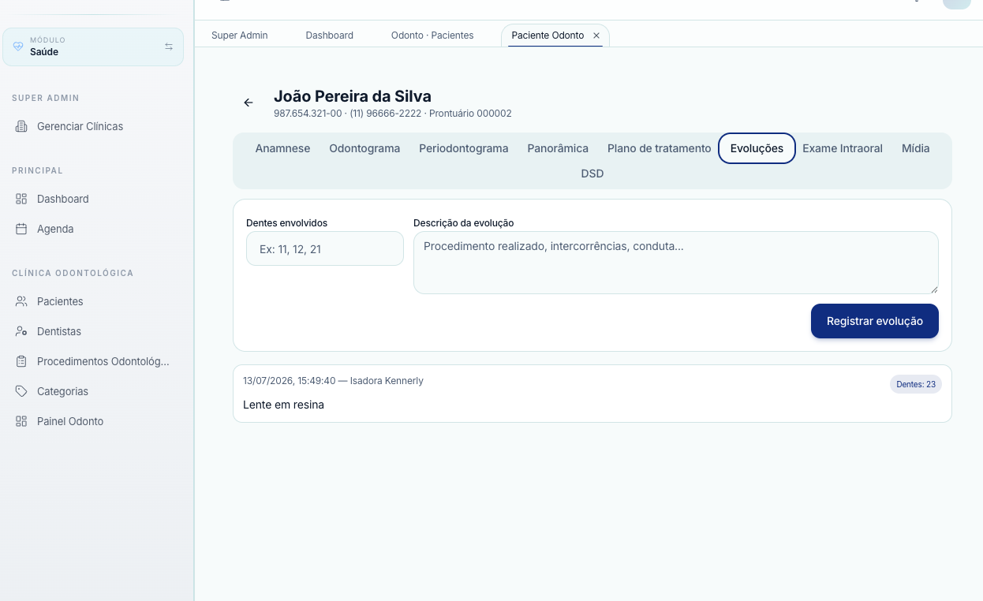The width and height of the screenshot is (983, 601).
Task: Click the Dentistas user icon
Action: point(21,331)
